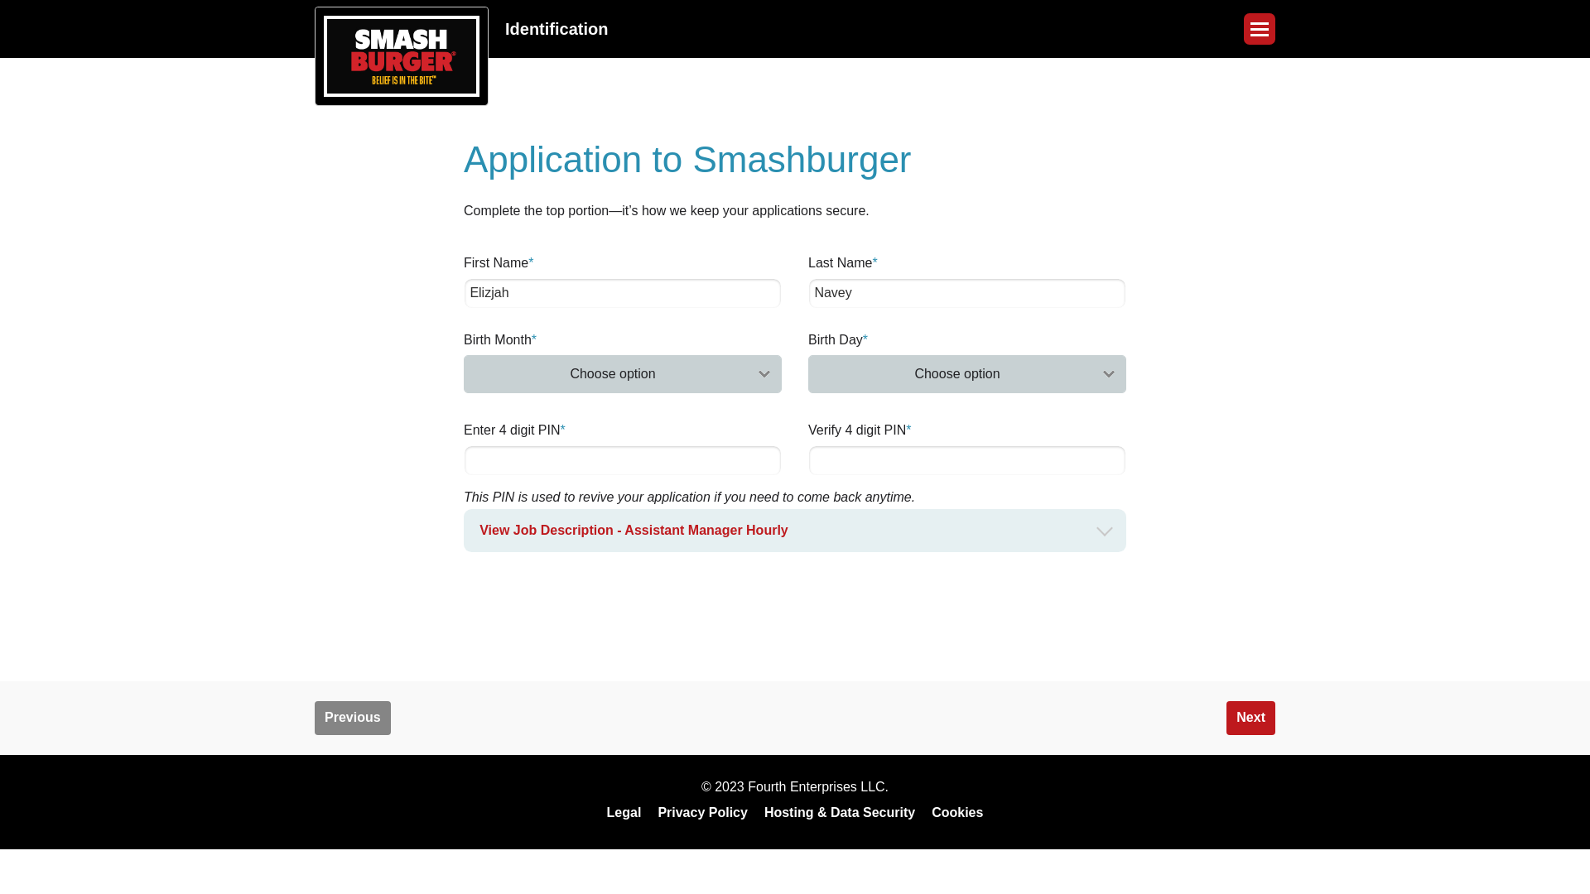The height and width of the screenshot is (894, 1590).
Task: Open the Birth Month dropdown
Action: coord(623,374)
